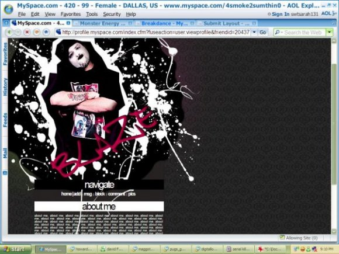Switch to the Breakdance tab
The width and height of the screenshot is (339, 254).
tap(164, 23)
